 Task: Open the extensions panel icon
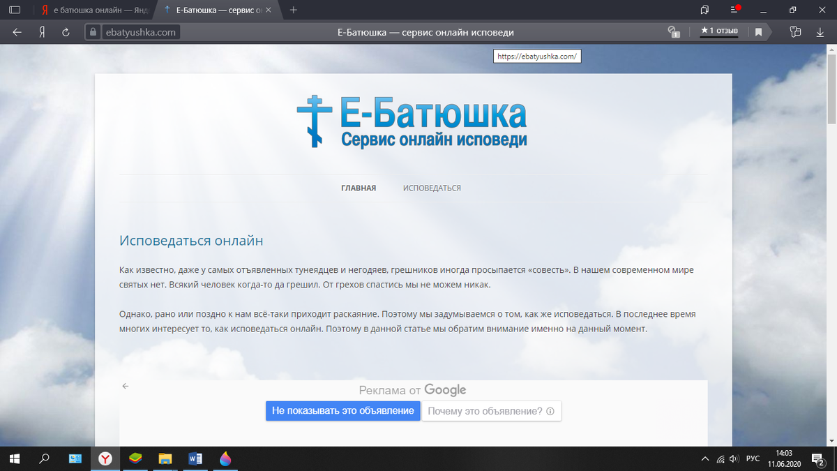pyautogui.click(x=796, y=32)
